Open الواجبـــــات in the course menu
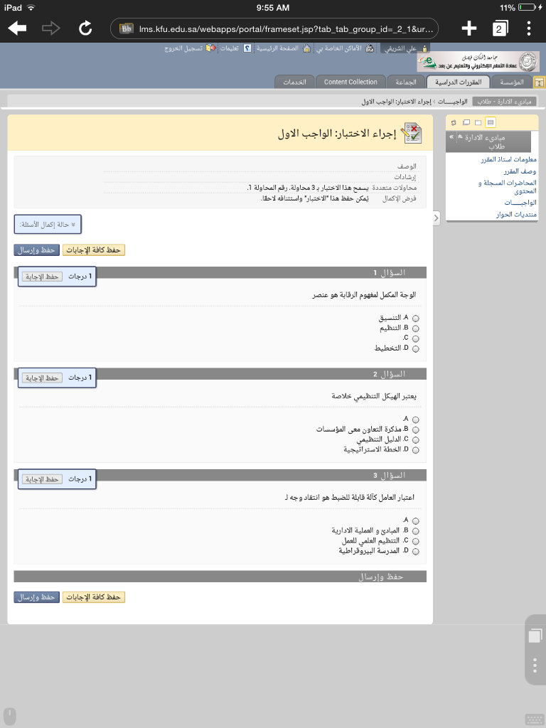The height and width of the screenshot is (728, 546). tap(520, 203)
